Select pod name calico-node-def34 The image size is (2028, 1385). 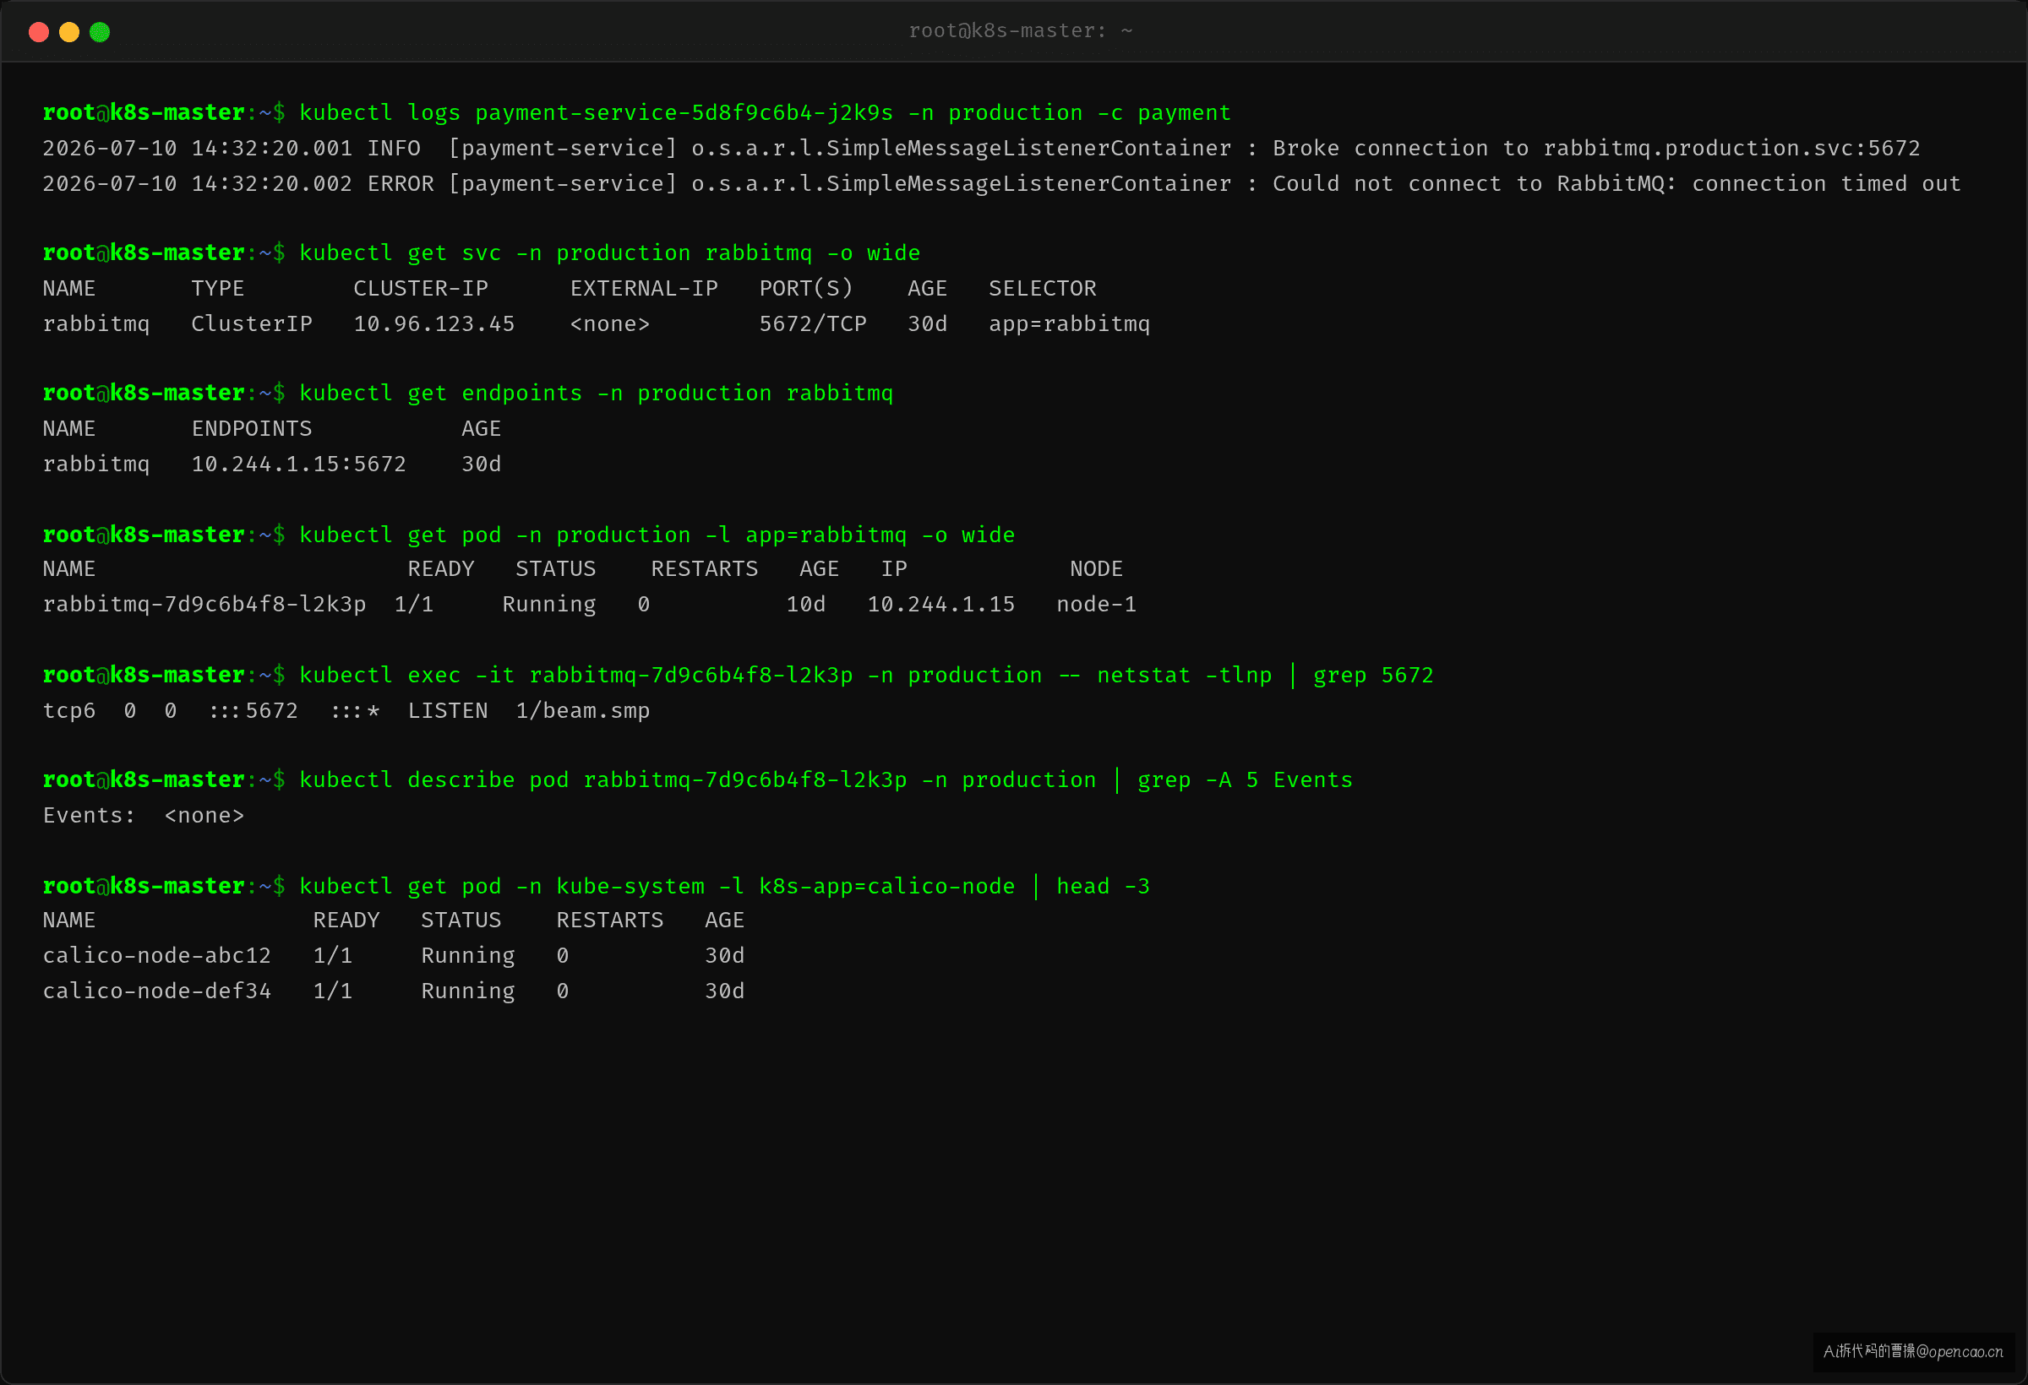point(157,991)
